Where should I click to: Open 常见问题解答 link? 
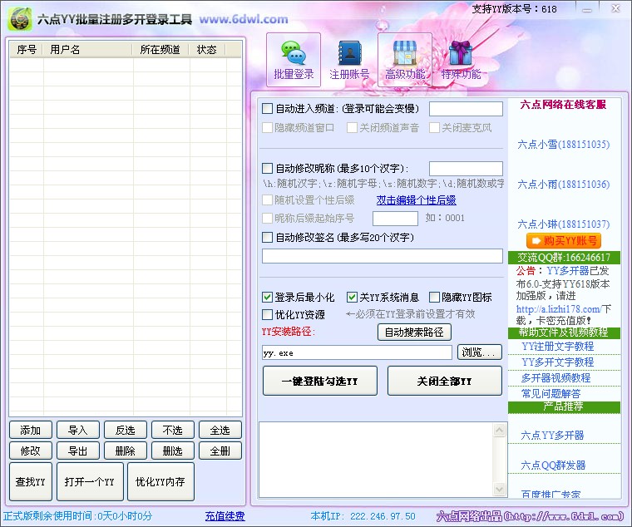click(x=551, y=394)
